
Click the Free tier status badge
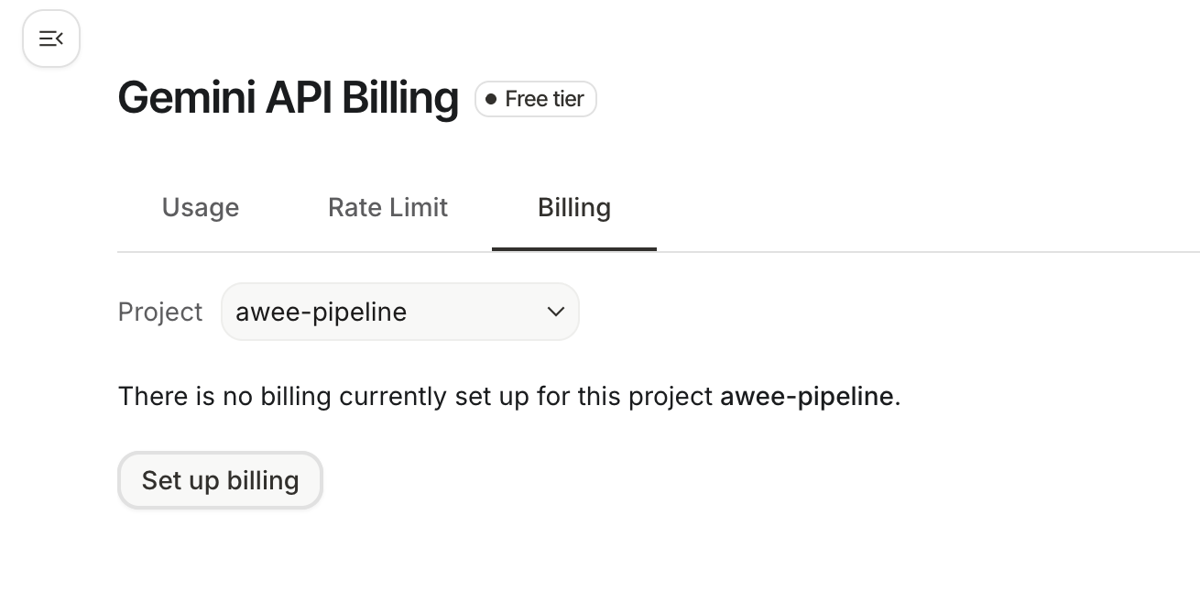536,99
